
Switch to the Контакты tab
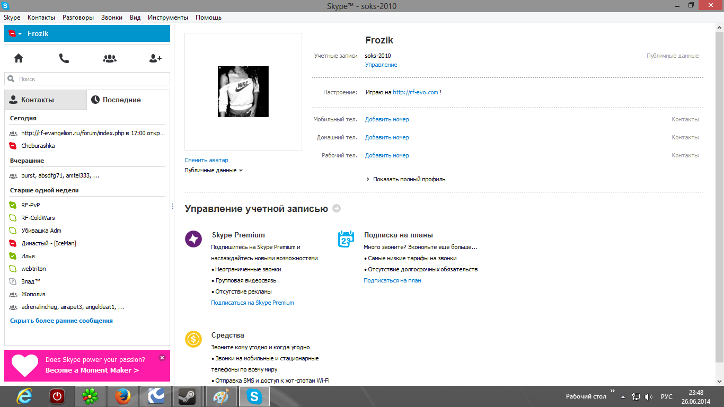(46, 100)
